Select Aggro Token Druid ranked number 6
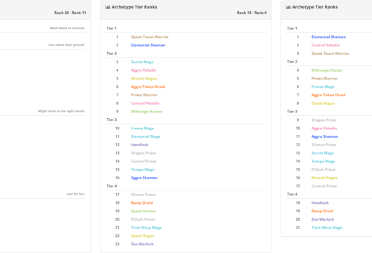The width and height of the screenshot is (372, 253). tap(148, 86)
